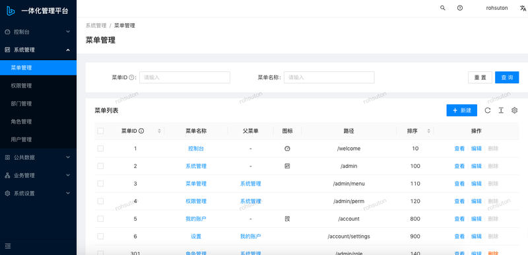
Task: Collapse the 系统管理 sidebar section
Action: pyautogui.click(x=38, y=50)
